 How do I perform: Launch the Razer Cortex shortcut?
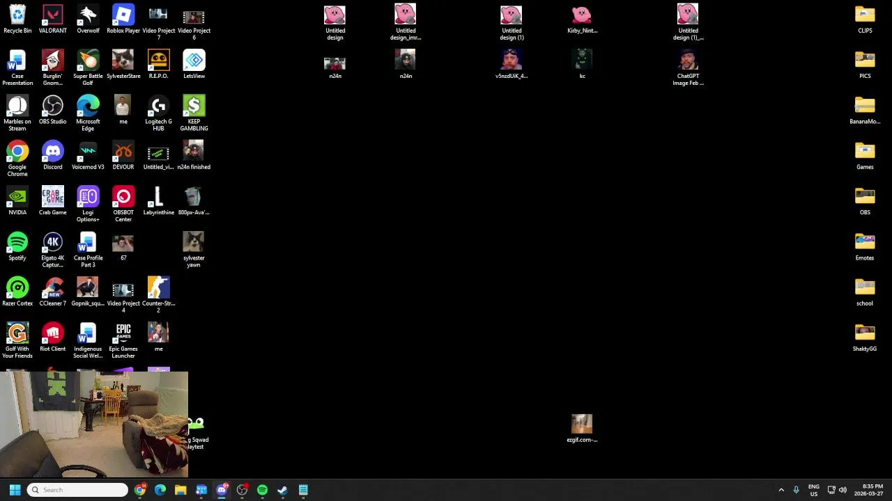pyautogui.click(x=17, y=292)
